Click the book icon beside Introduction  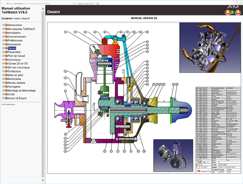click(x=6, y=25)
